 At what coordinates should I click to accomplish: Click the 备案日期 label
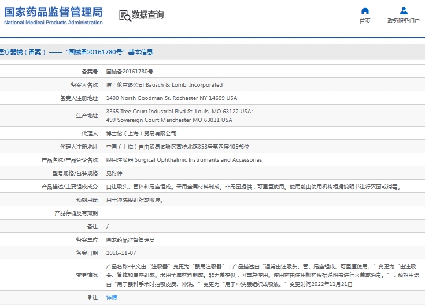[87, 253]
